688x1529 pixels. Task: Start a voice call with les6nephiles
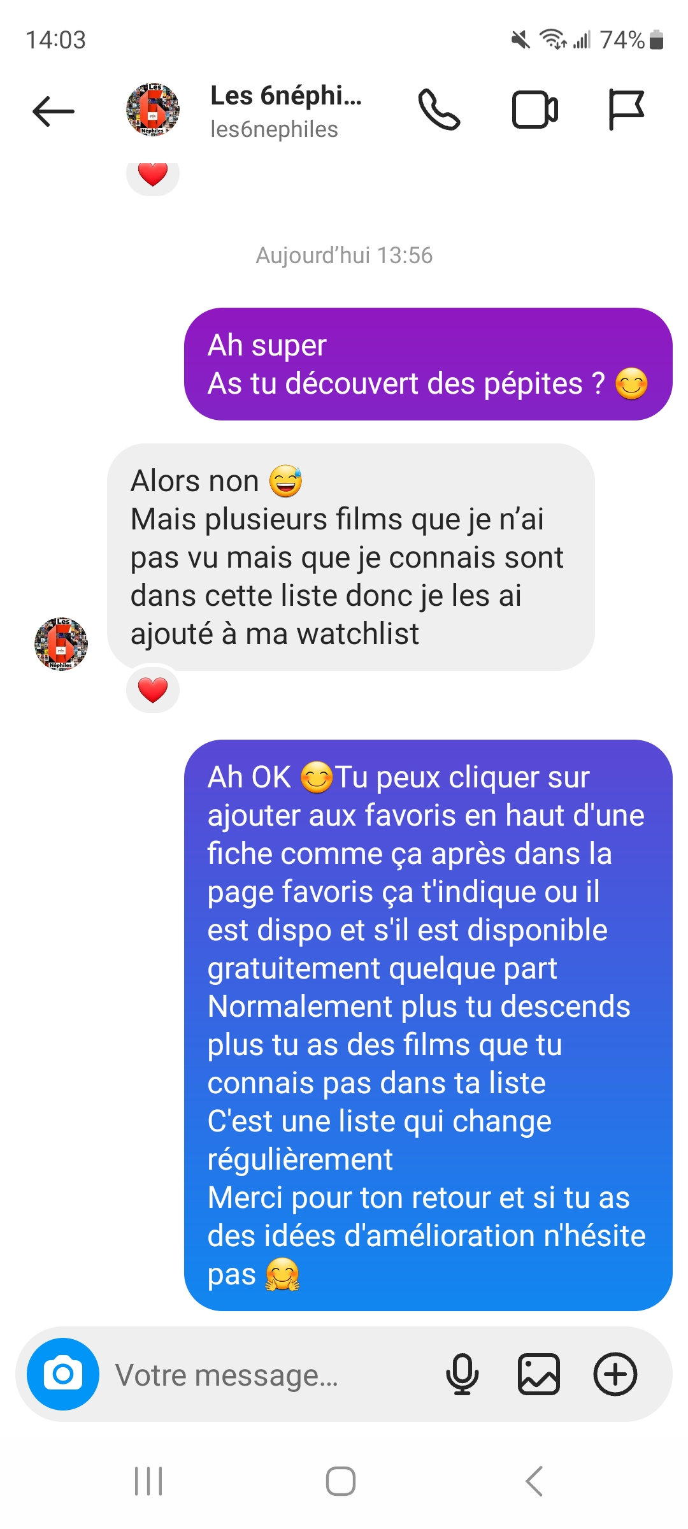pyautogui.click(x=439, y=110)
